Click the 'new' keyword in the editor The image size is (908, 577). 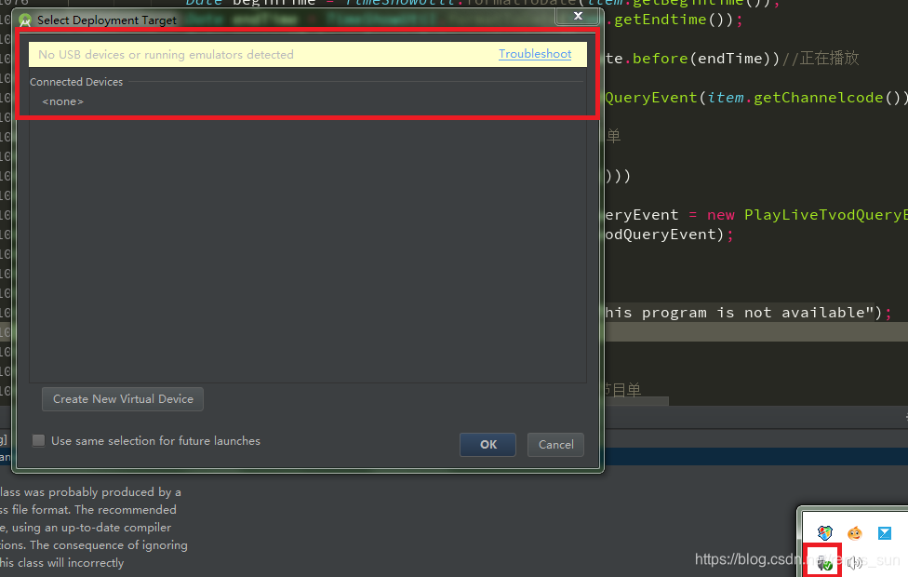(720, 215)
